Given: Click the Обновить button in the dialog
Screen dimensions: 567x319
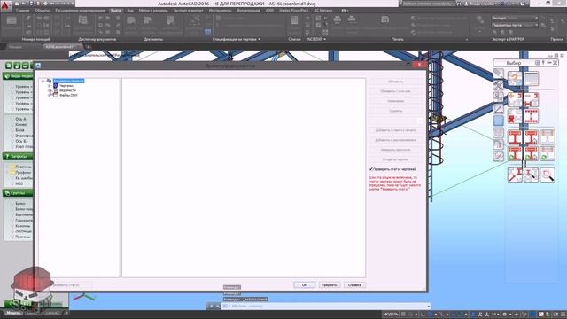Looking at the screenshot, I should [396, 82].
